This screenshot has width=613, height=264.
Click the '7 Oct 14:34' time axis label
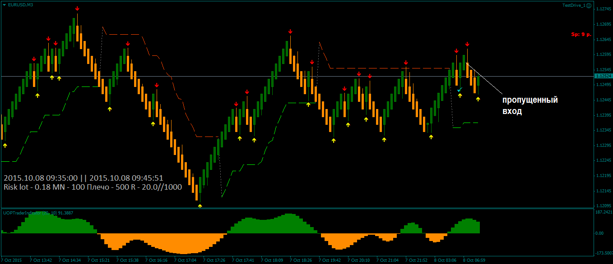click(x=70, y=260)
